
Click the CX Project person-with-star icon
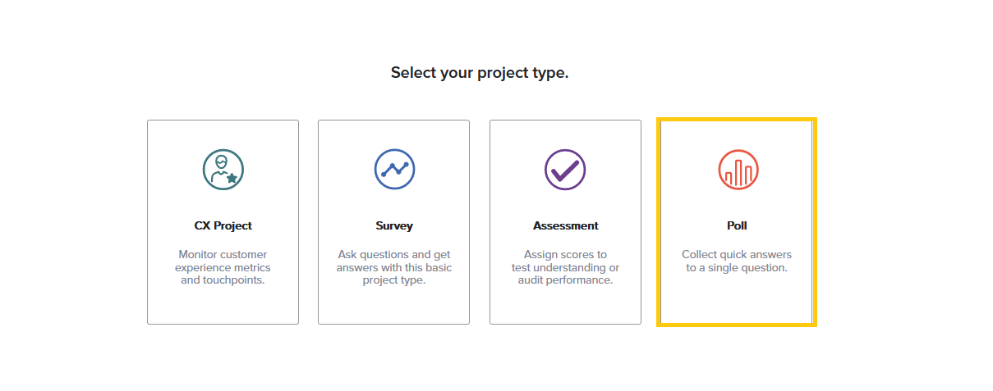pyautogui.click(x=223, y=170)
